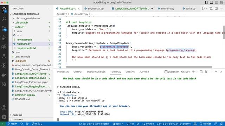Image resolution: width=225 pixels, height=126 pixels.
Task: Open the Run and Debug view
Action: [x=4, y=38]
